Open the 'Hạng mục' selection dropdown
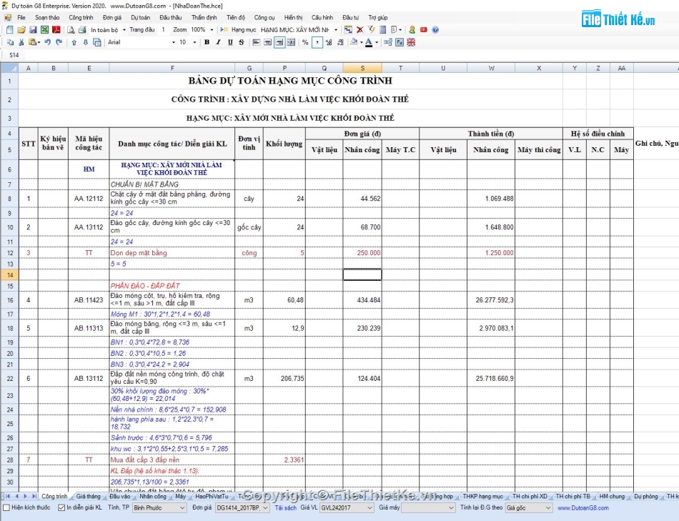The height and width of the screenshot is (521, 679). (336, 30)
